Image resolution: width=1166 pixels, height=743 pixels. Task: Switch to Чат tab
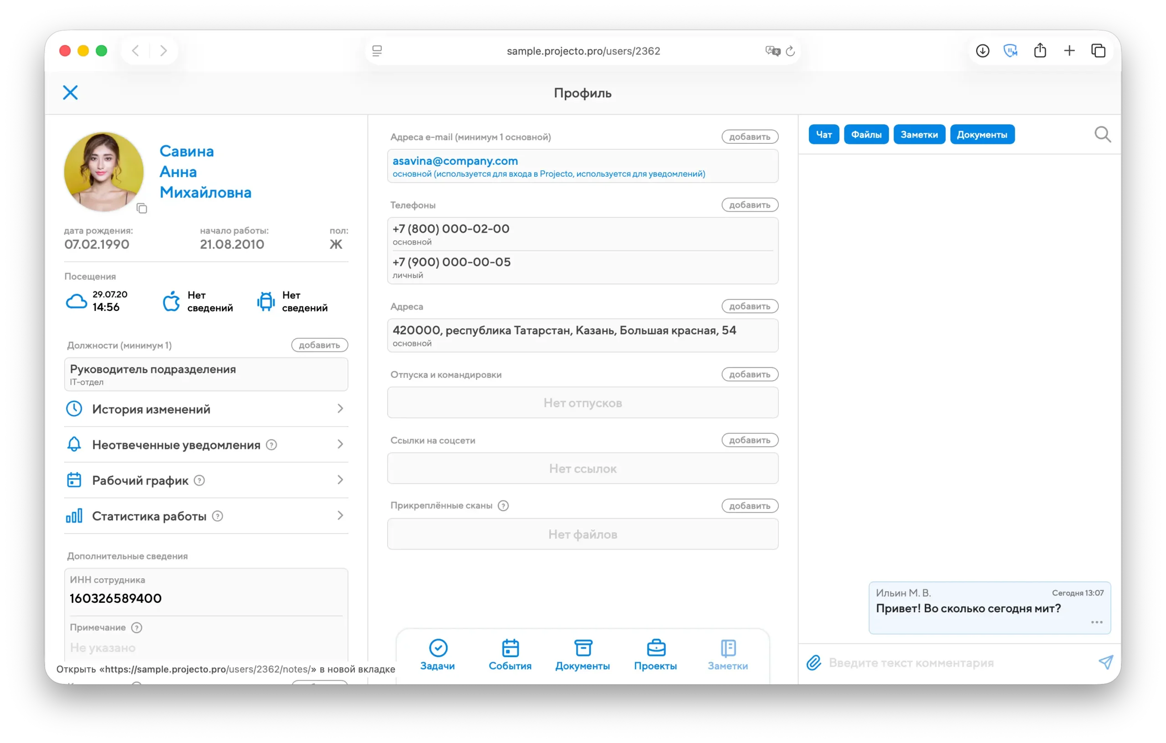click(823, 135)
